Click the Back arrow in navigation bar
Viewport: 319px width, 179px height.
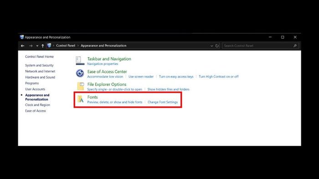pyautogui.click(x=23, y=46)
